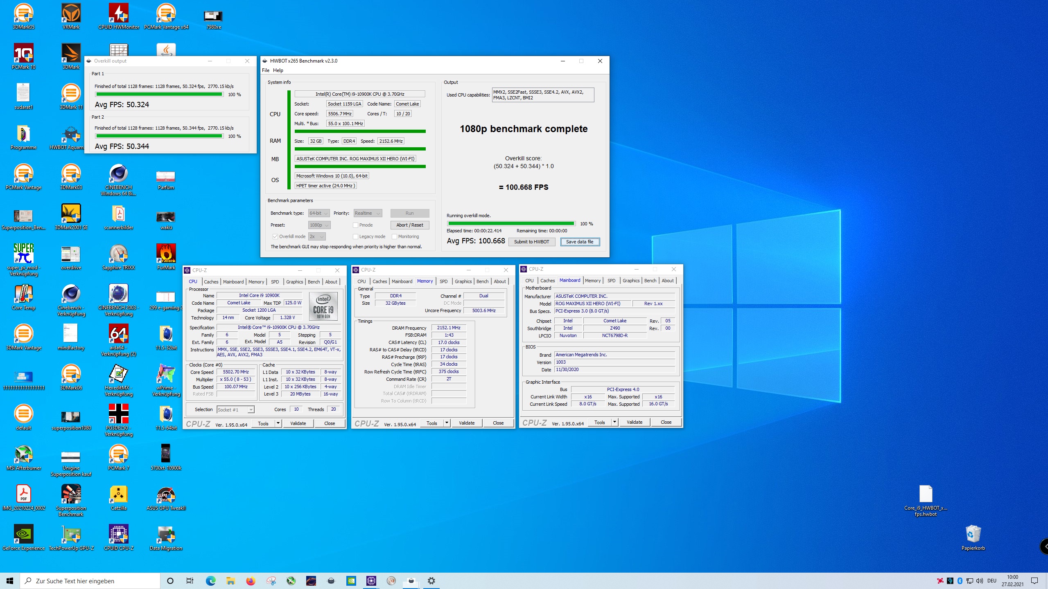Image resolution: width=1048 pixels, height=589 pixels.
Task: Click Validate in the CPU tab CPU-Z window
Action: click(298, 423)
